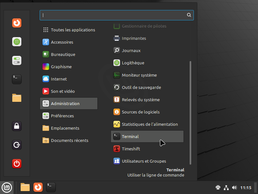
Task: Click the application list scrollbar
Action: coord(191,113)
